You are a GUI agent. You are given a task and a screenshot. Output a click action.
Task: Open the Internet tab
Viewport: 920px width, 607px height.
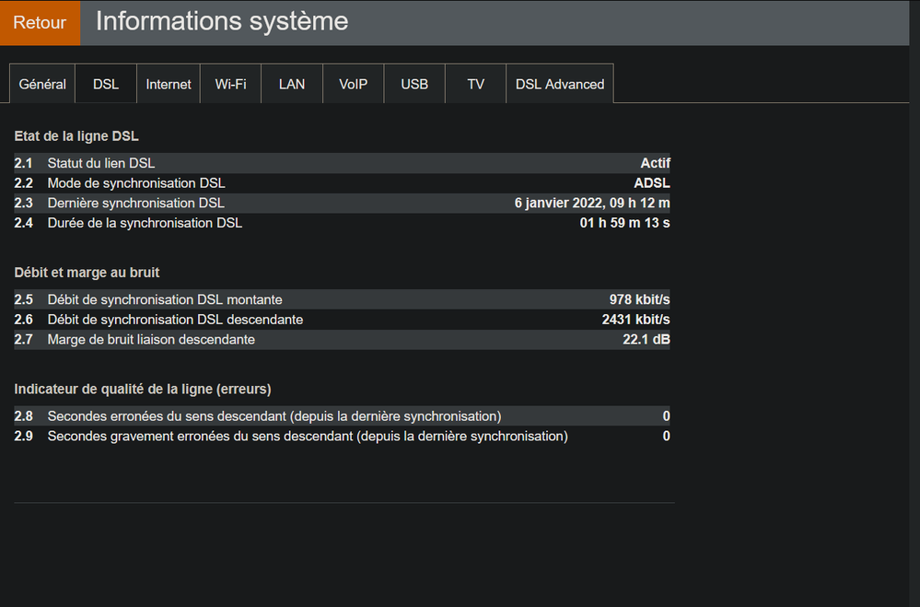(x=169, y=84)
